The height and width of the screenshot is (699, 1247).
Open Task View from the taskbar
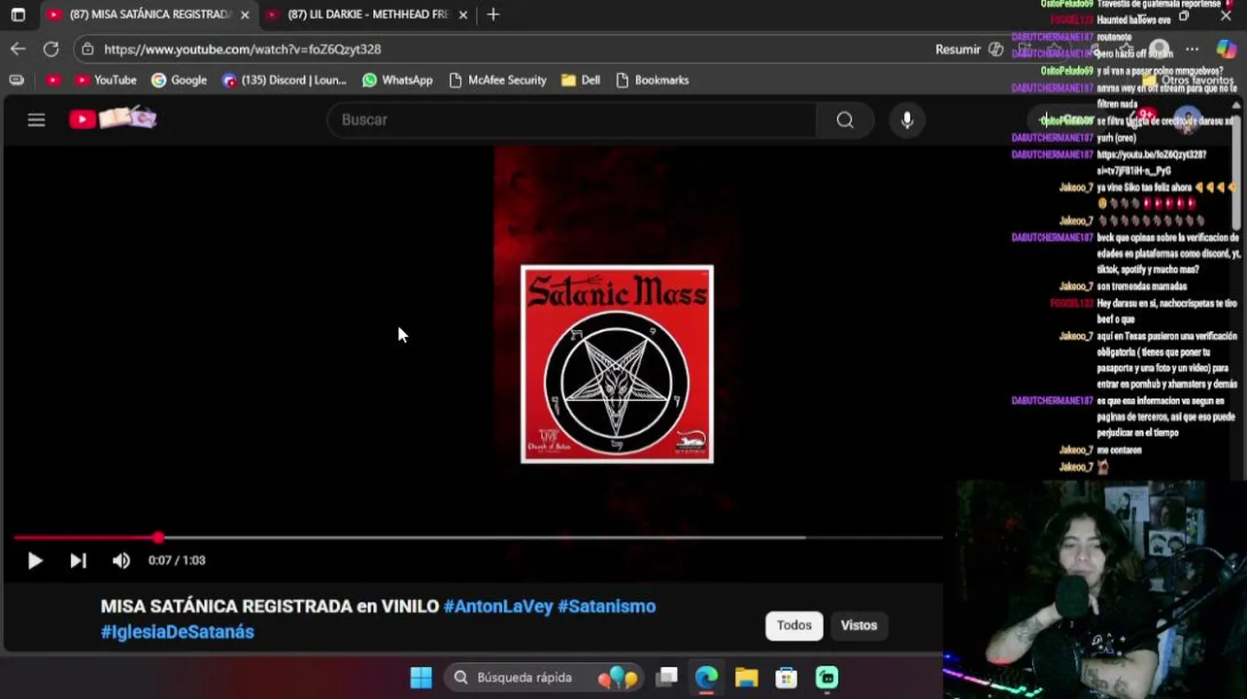(x=666, y=678)
